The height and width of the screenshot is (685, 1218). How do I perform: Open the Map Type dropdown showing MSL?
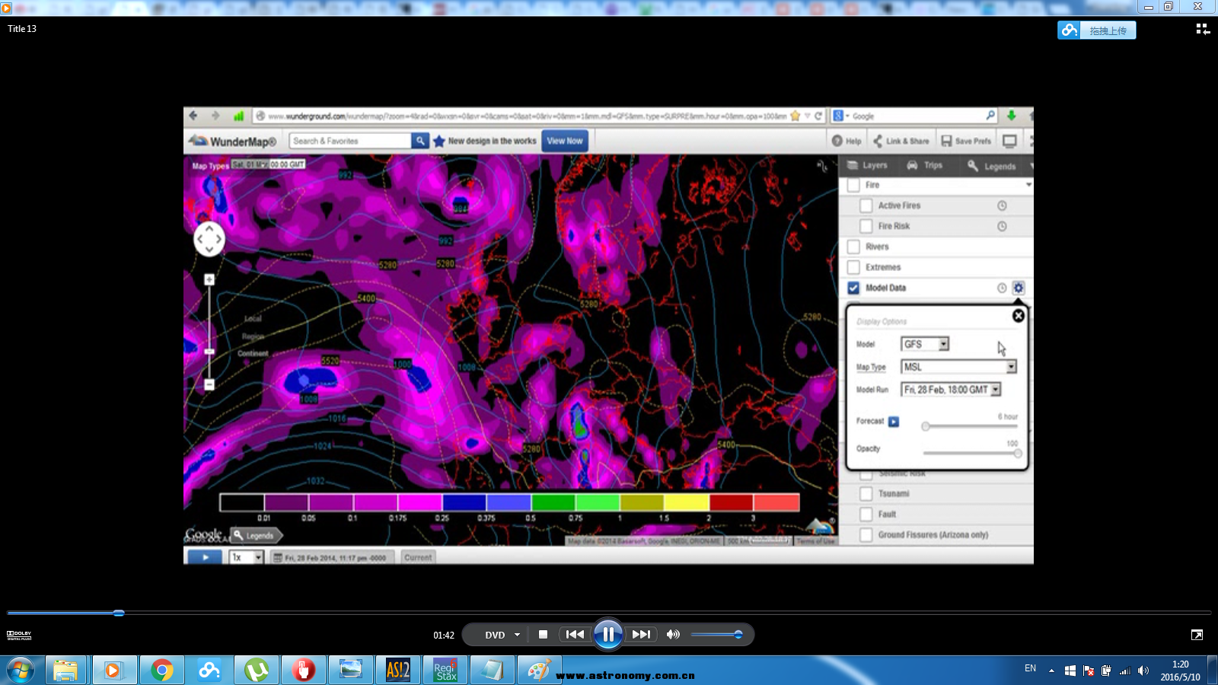point(959,367)
